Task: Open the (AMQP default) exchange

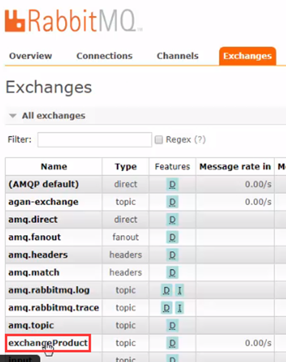Action: pos(44,184)
